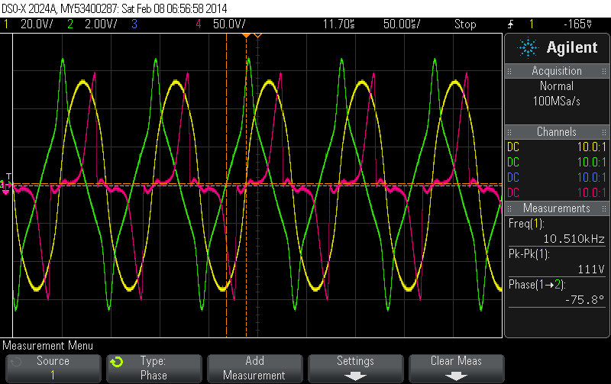The width and height of the screenshot is (611, 384).
Task: Click the back arrow icon on Source softkey
Action: click(x=16, y=362)
